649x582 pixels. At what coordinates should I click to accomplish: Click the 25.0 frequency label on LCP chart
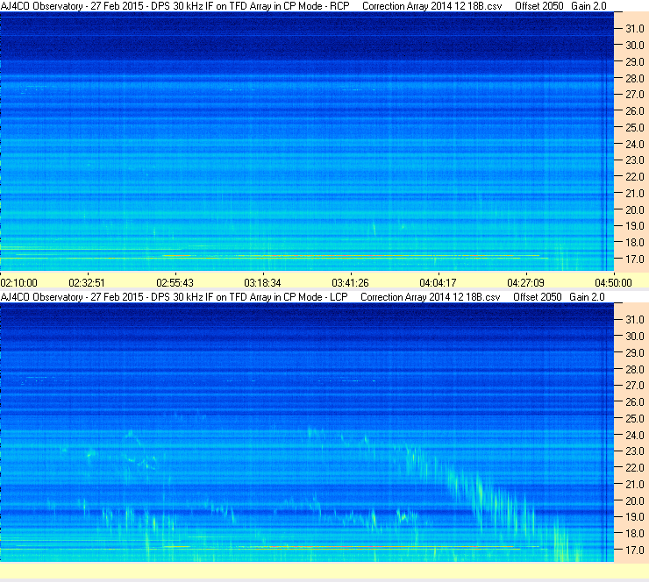click(x=635, y=418)
